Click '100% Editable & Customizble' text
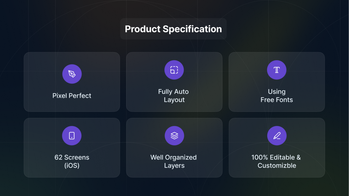Screen dimensions: 349x196 coord(276,161)
